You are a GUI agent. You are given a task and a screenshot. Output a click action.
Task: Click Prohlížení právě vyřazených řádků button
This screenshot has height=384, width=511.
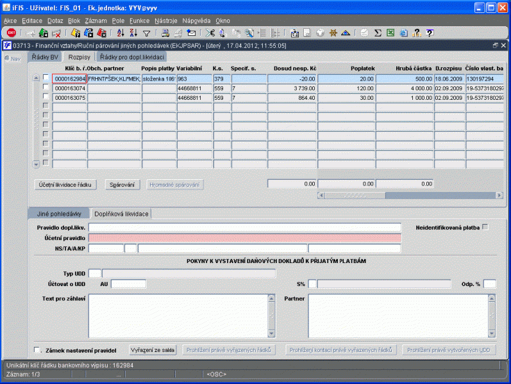pos(229,350)
